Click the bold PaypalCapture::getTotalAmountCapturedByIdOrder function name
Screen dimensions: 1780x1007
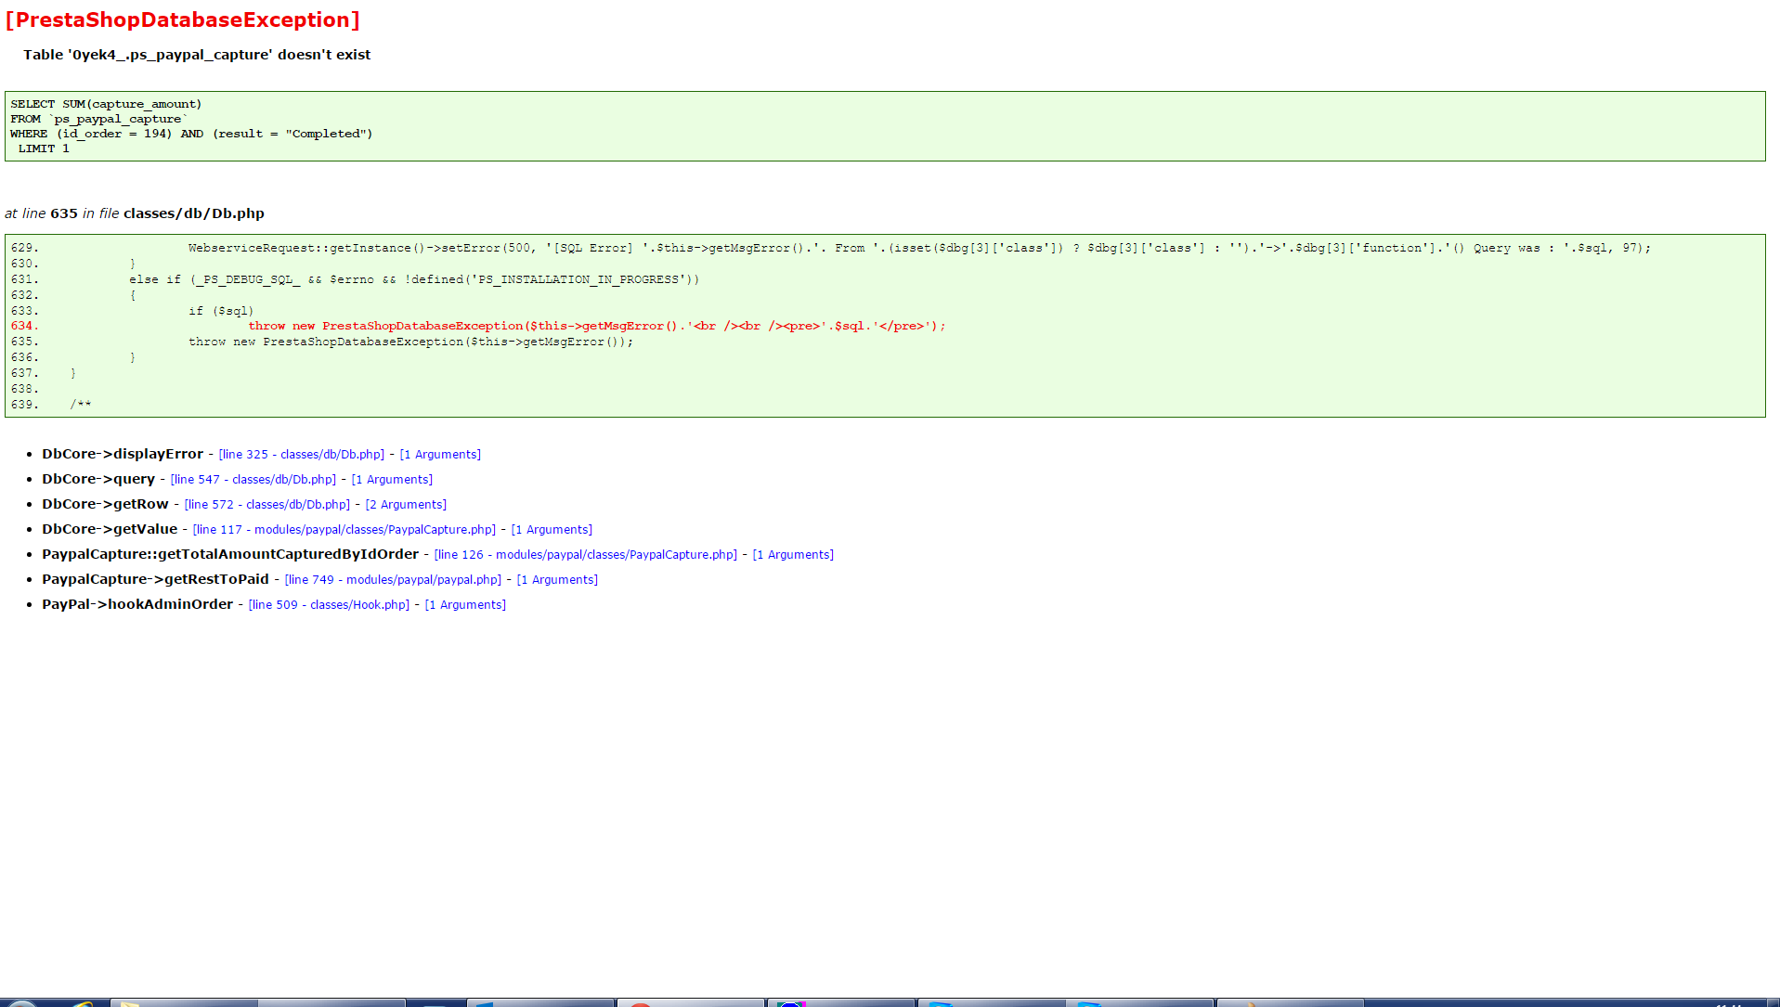coord(230,554)
